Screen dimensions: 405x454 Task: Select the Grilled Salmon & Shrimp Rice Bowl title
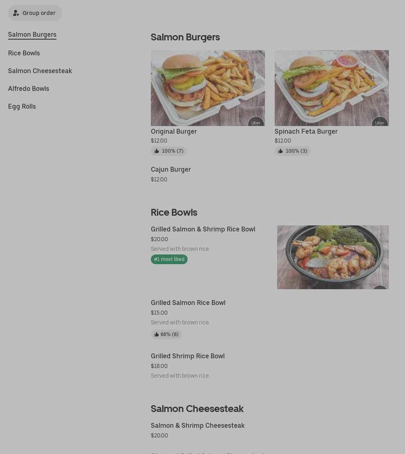click(x=203, y=229)
